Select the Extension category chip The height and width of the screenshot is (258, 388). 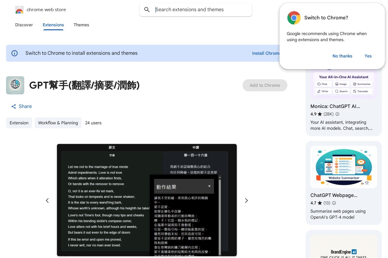pos(19,123)
